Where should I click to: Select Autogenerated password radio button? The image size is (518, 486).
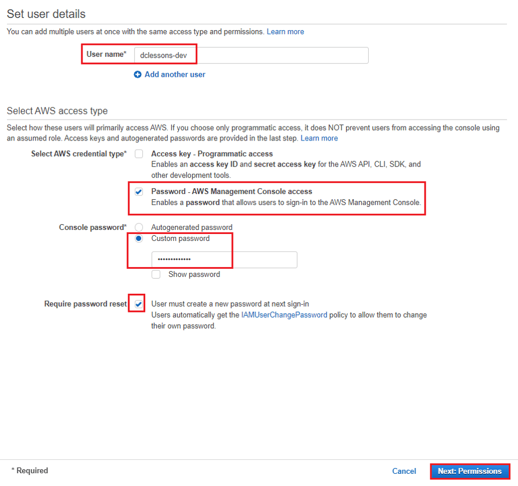[139, 227]
